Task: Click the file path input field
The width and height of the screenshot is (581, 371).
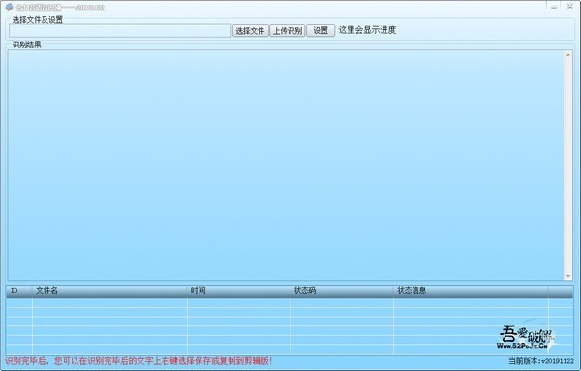Action: (120, 31)
